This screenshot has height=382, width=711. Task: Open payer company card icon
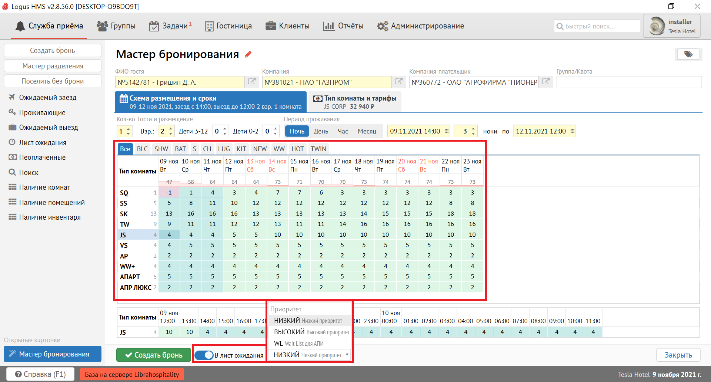546,82
